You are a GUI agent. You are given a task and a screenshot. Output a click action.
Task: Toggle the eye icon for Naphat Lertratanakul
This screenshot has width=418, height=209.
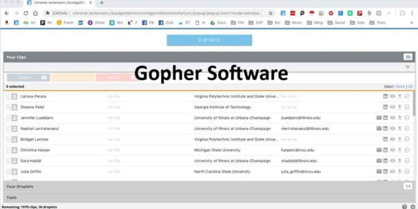coord(392,129)
